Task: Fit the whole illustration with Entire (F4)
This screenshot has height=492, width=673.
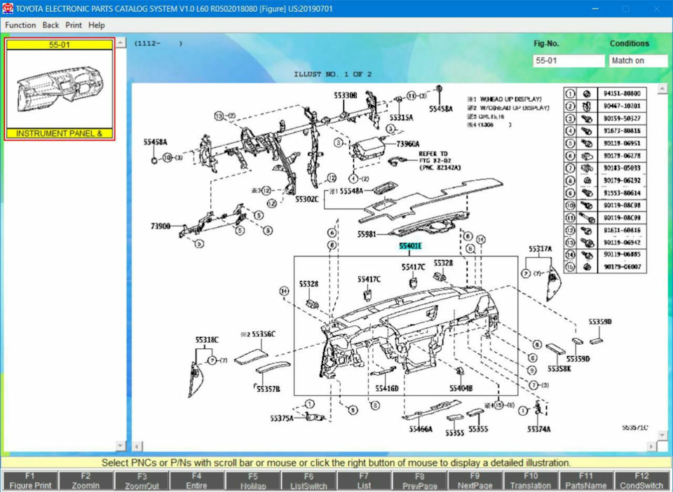Action: [196, 480]
